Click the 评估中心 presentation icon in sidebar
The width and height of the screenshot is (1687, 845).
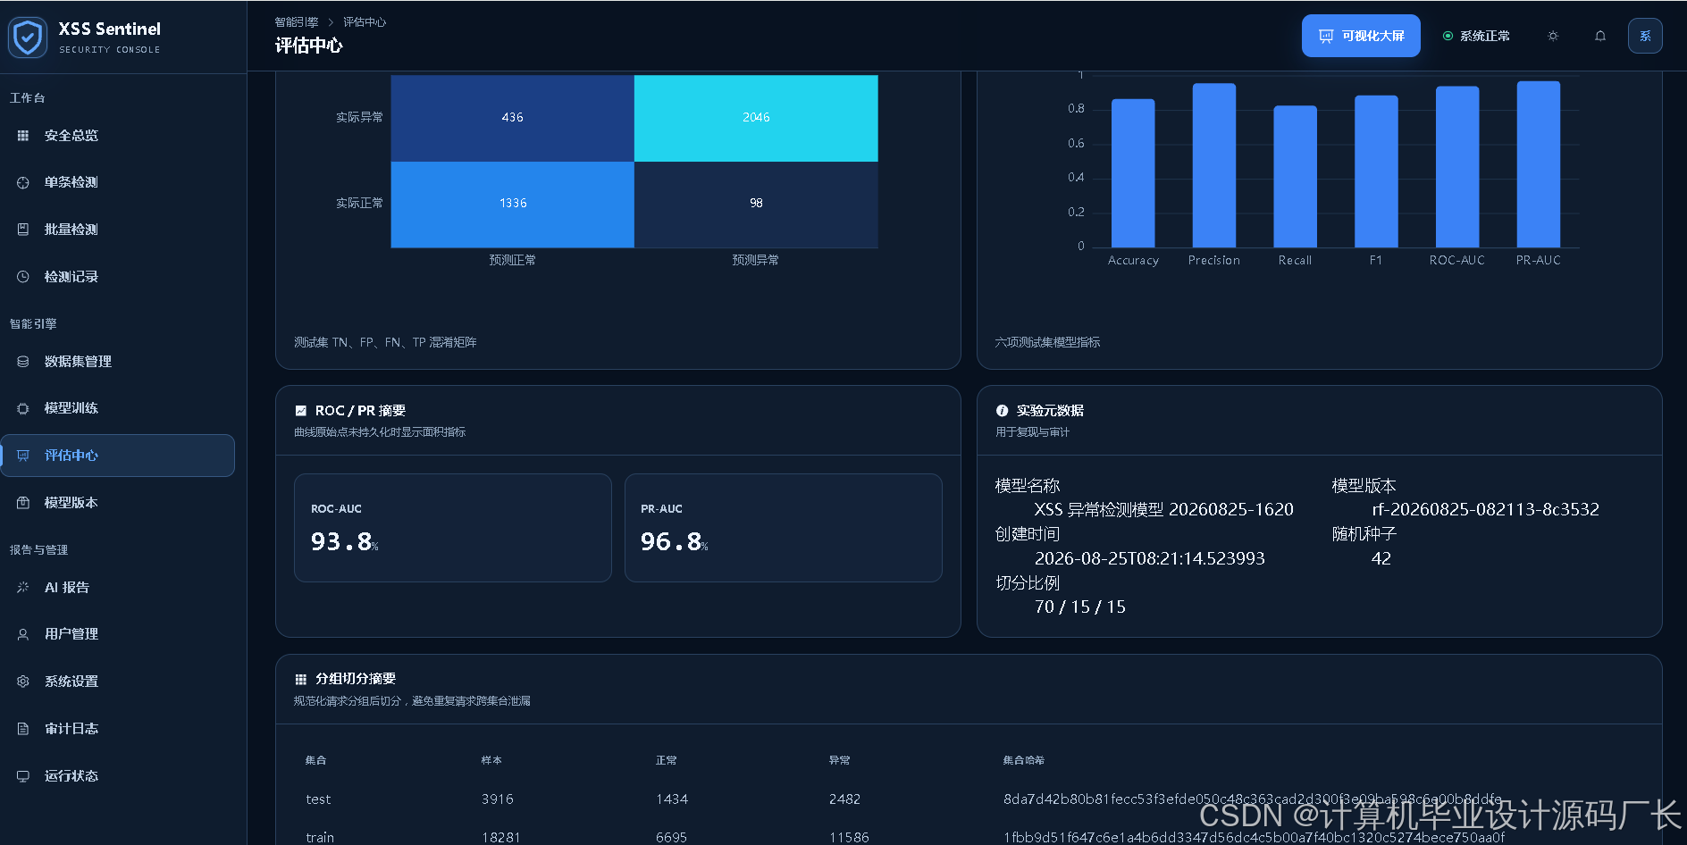coord(23,456)
